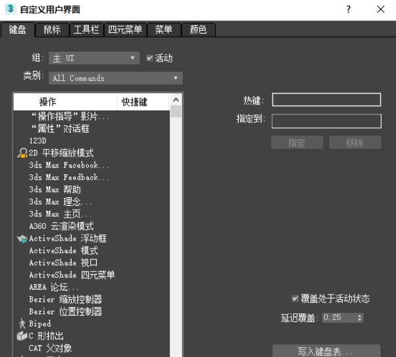The height and width of the screenshot is (357, 396).
Task: Open the 类别 dropdown showing All Commands
Action: pyautogui.click(x=116, y=78)
